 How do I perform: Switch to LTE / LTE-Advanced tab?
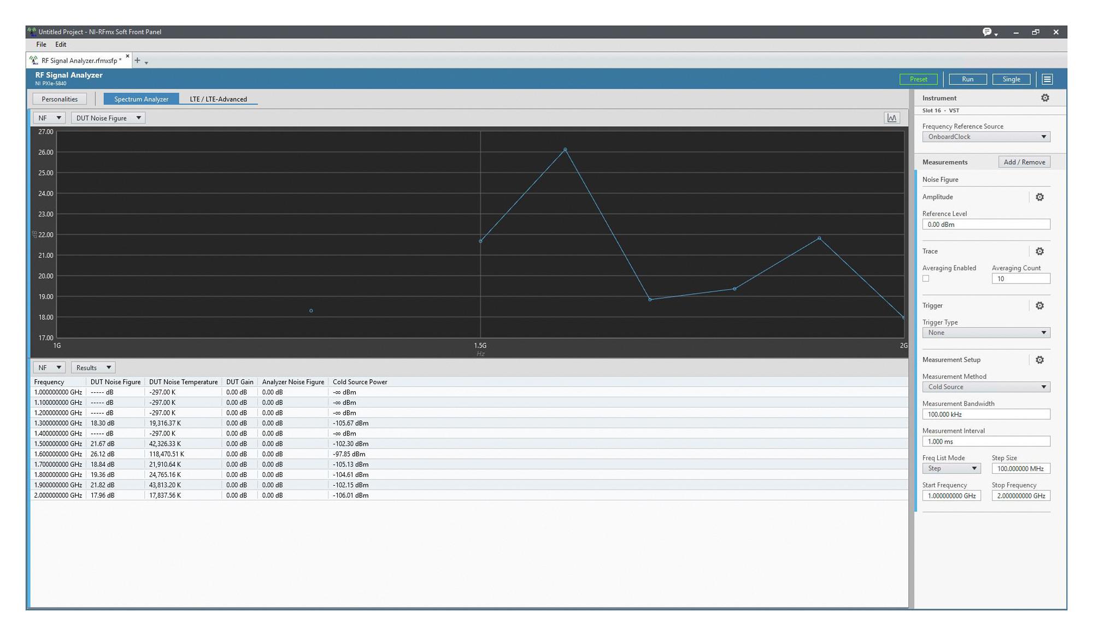coord(218,98)
